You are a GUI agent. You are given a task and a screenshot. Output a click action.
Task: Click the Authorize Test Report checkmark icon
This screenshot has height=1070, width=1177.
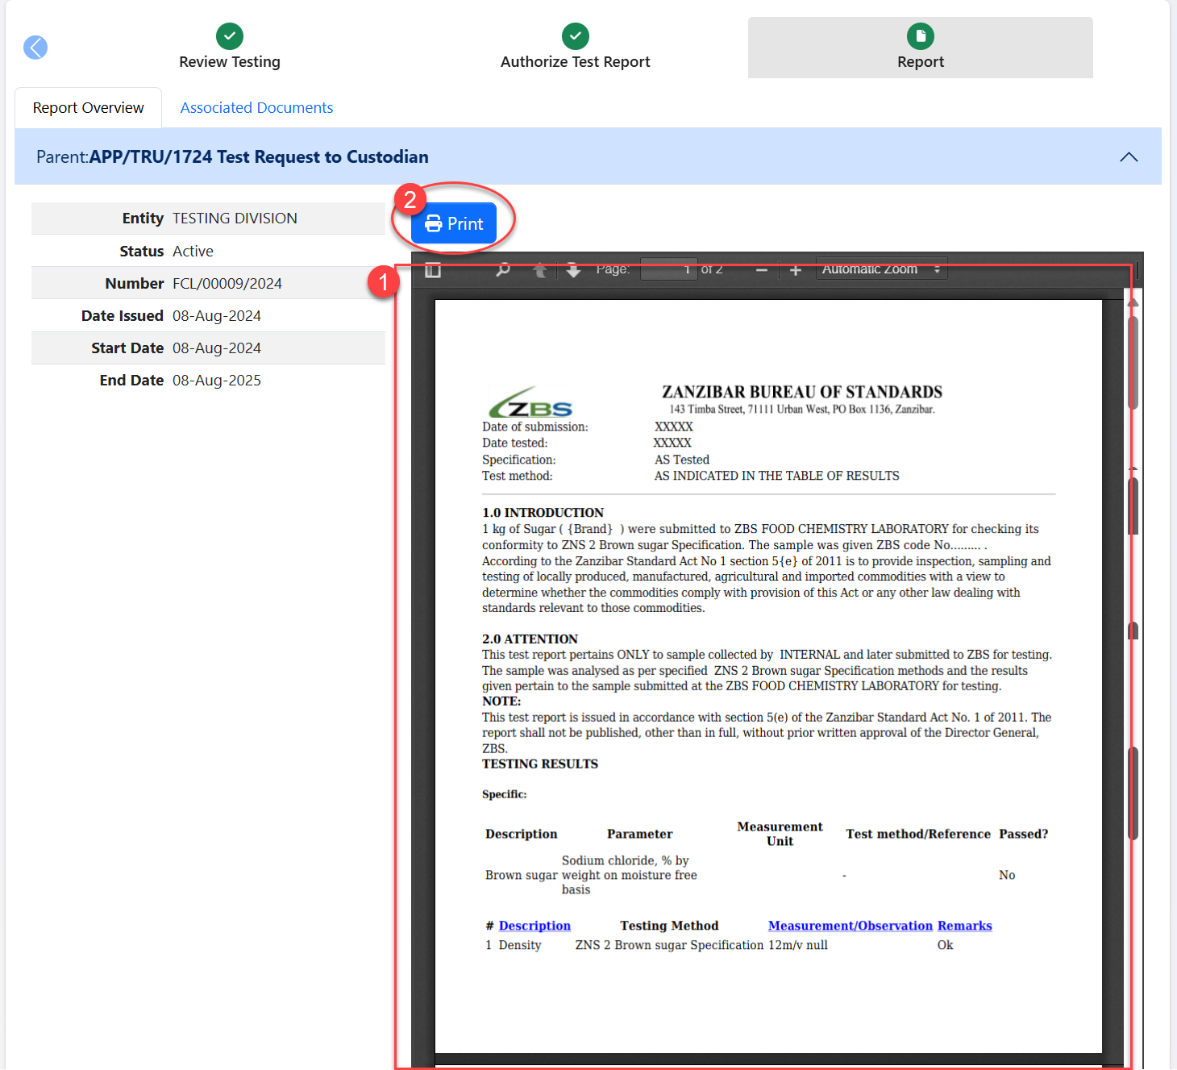[x=575, y=36]
